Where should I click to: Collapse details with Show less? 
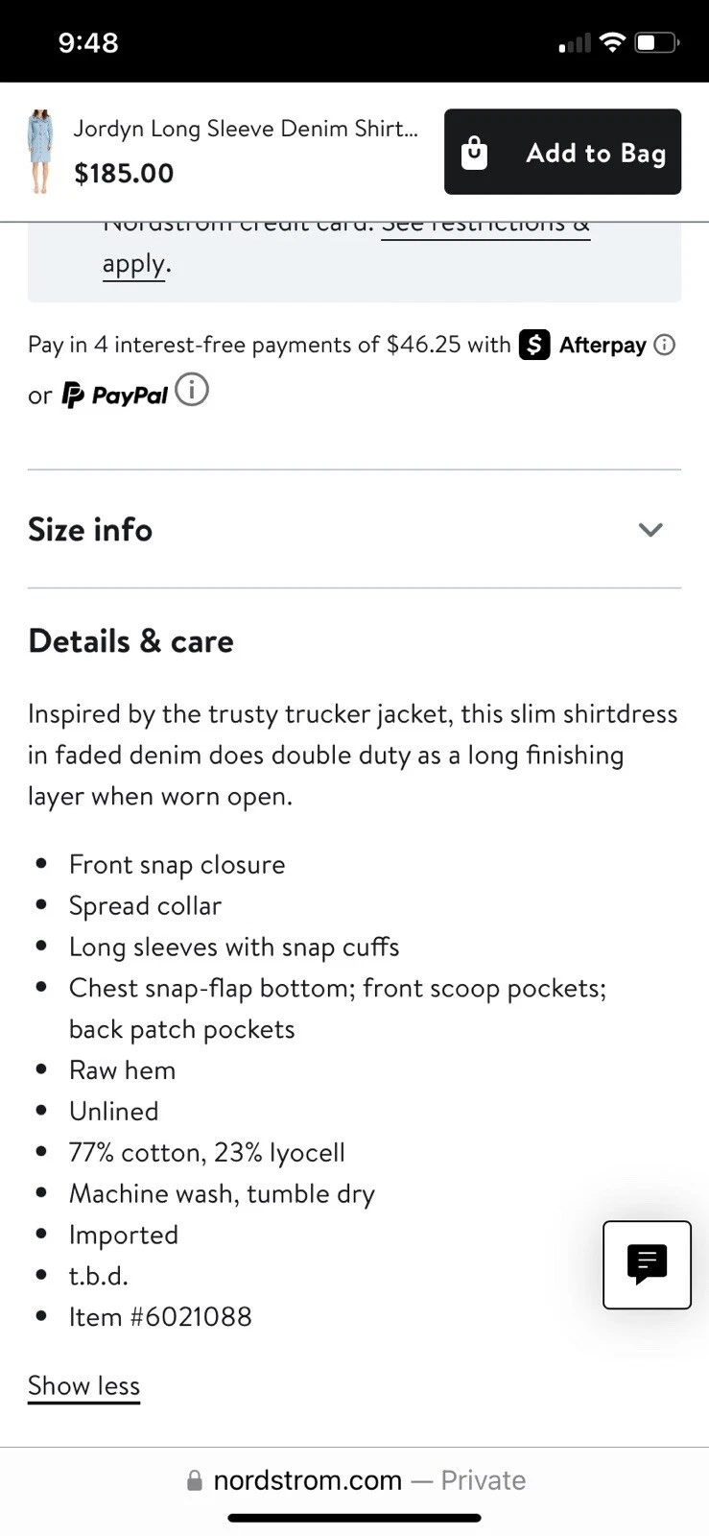83,1386
